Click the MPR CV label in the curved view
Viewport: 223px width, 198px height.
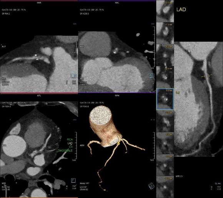pyautogui.click(x=179, y=176)
